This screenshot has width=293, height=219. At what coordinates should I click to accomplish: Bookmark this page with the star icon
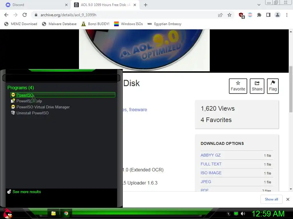pyautogui.click(x=229, y=15)
